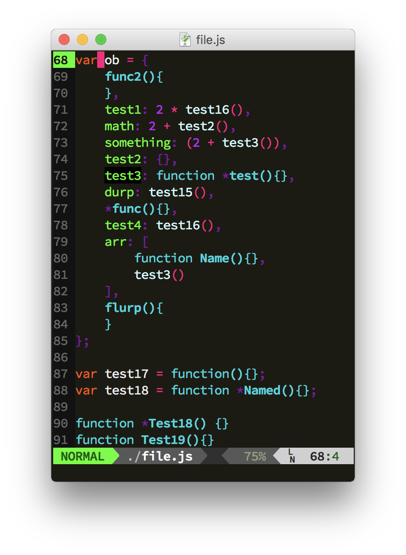Viewport: 406px width, 555px height.
Task: Click '*Named' generator on line 88
Action: (x=259, y=390)
